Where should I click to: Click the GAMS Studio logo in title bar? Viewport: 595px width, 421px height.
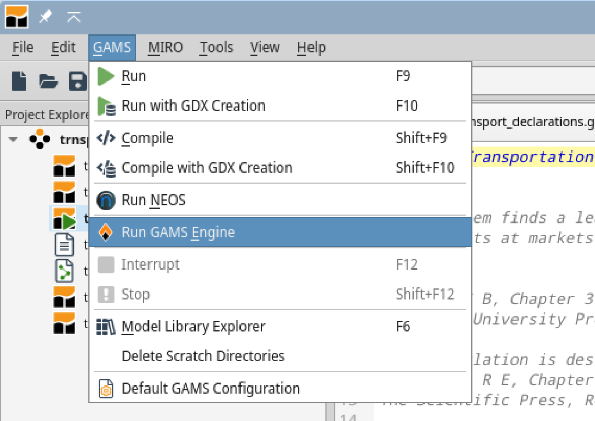tap(16, 16)
